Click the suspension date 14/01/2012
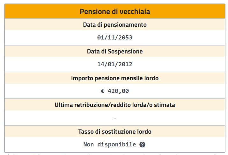228x155 pixels. click(115, 64)
